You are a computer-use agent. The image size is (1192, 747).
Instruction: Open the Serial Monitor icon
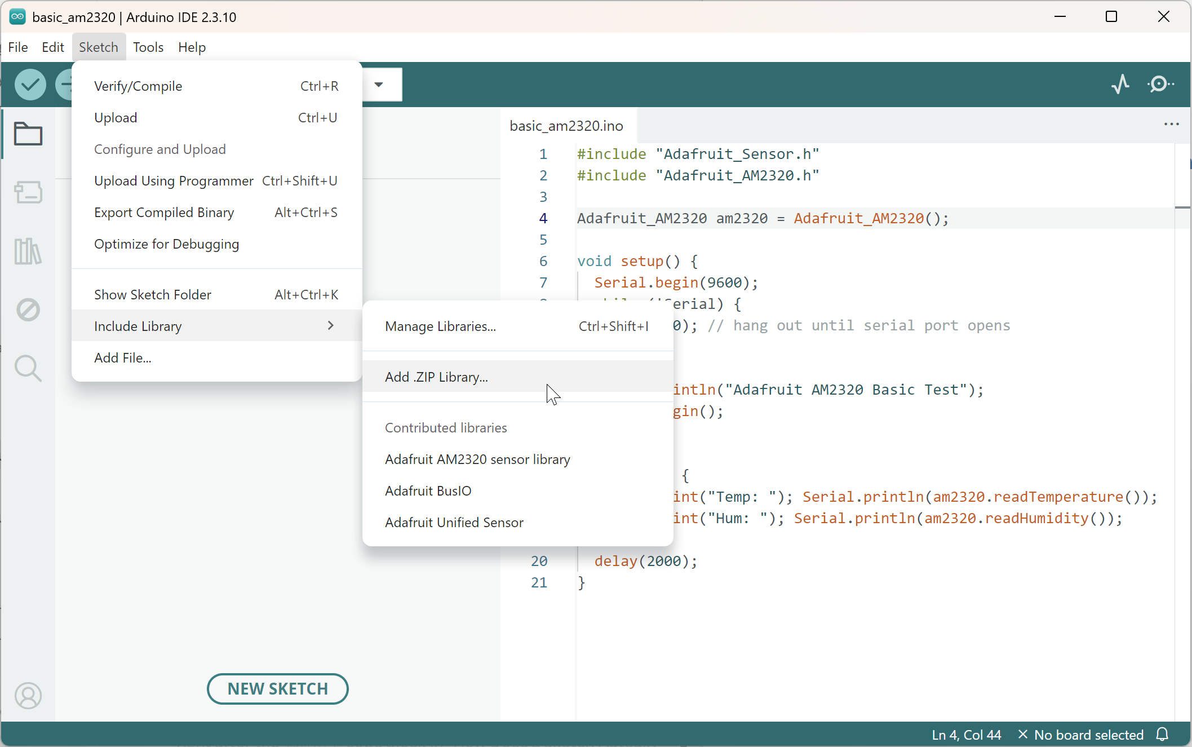[x=1160, y=85]
